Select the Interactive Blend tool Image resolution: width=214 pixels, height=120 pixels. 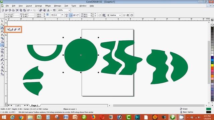point(2,60)
